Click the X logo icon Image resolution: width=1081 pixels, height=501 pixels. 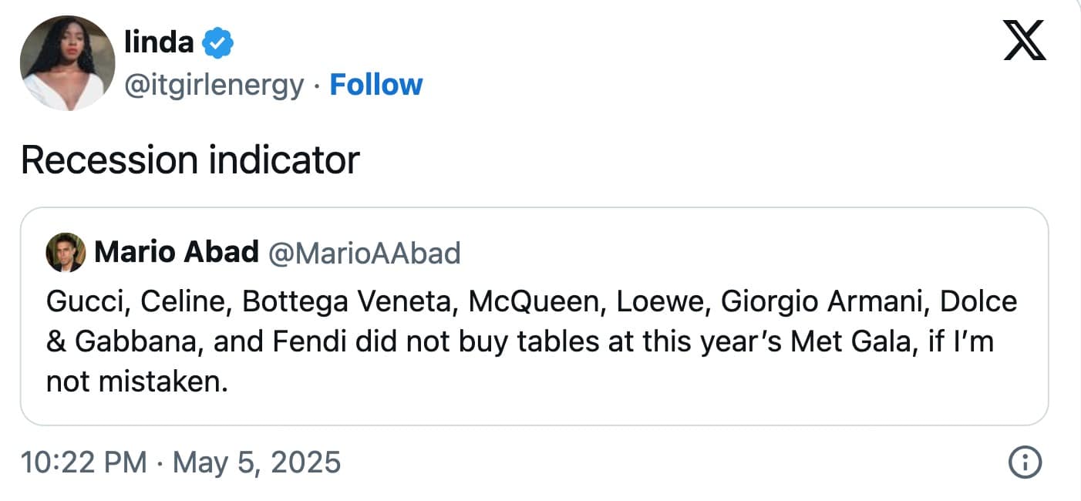tap(1025, 41)
